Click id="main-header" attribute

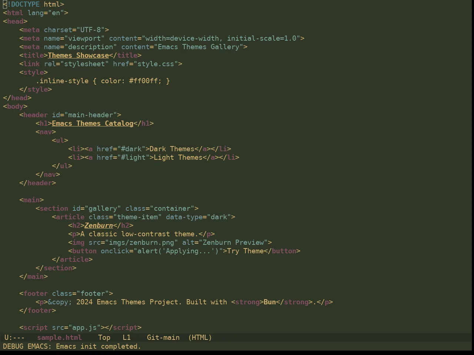(x=84, y=115)
